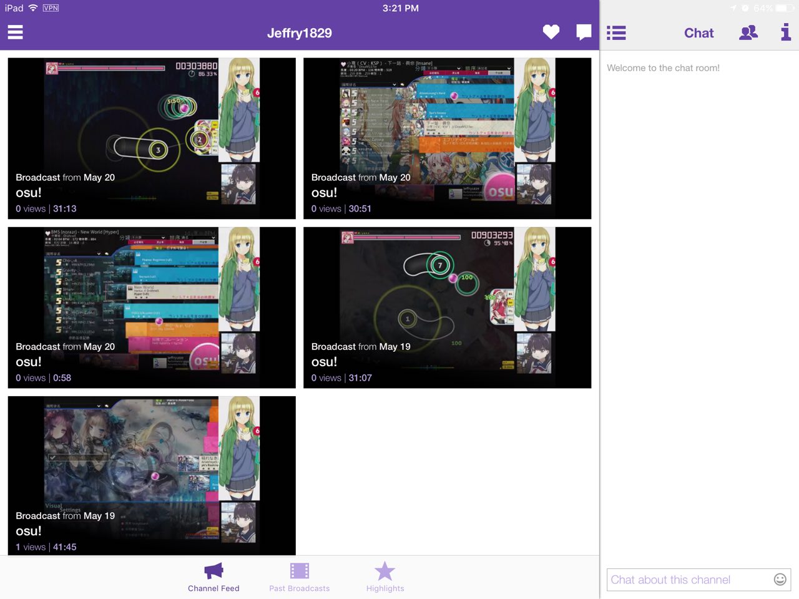Play the May 20 broadcast lasting 30:51
The width and height of the screenshot is (799, 599).
(447, 139)
